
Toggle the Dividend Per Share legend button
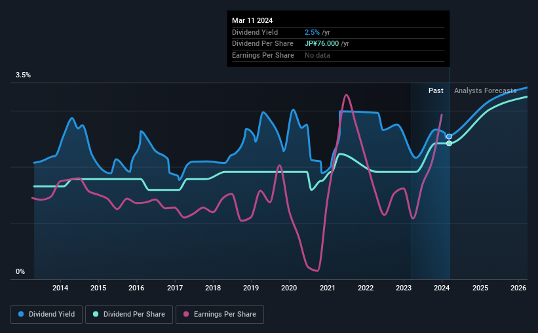point(129,314)
